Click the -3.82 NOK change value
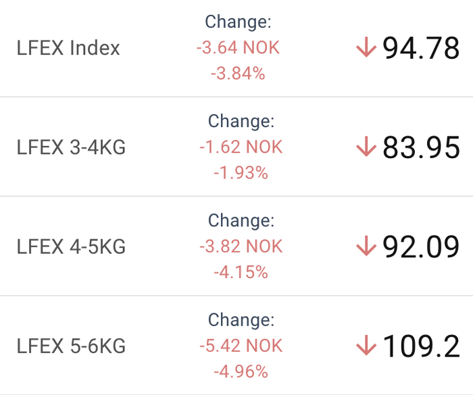The width and height of the screenshot is (473, 395). 241,246
